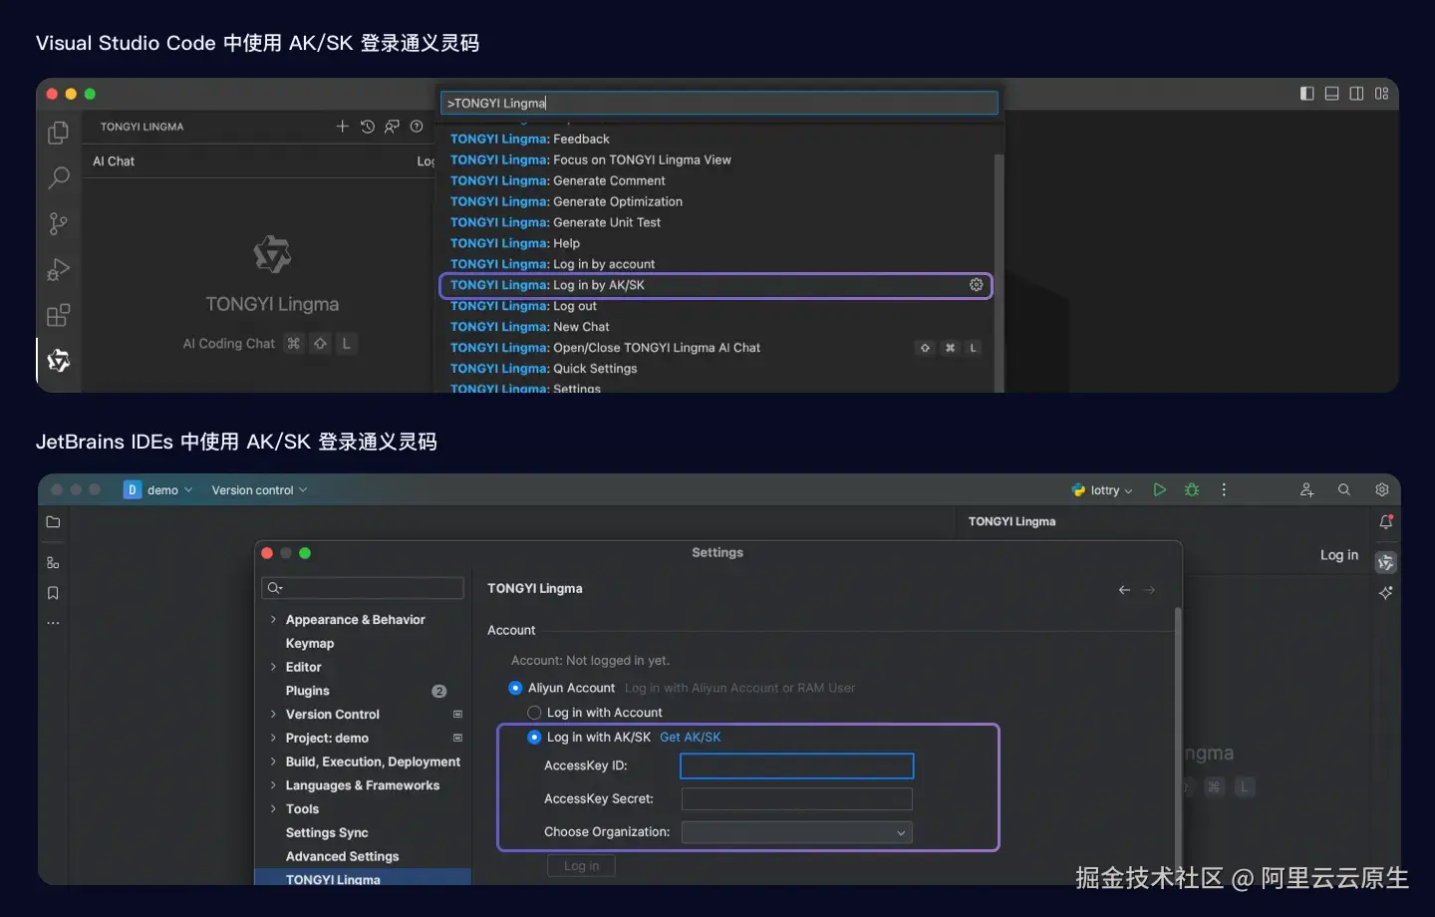Expand Version Control node in Settings tree
The width and height of the screenshot is (1435, 917).
[x=273, y=715]
